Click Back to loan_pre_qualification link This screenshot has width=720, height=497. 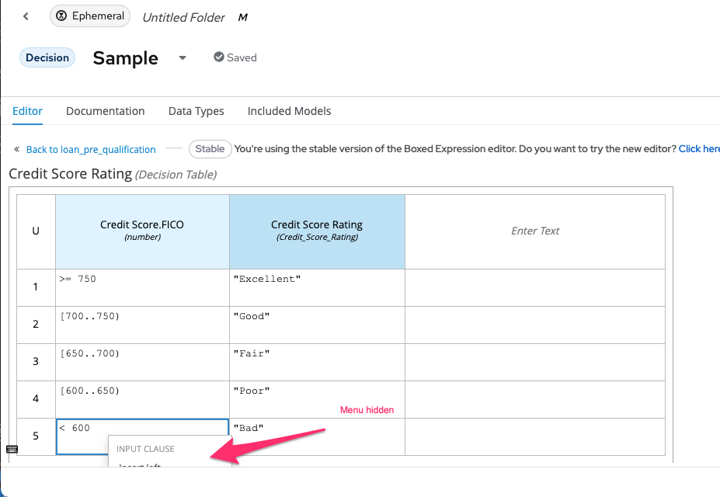[x=91, y=149]
